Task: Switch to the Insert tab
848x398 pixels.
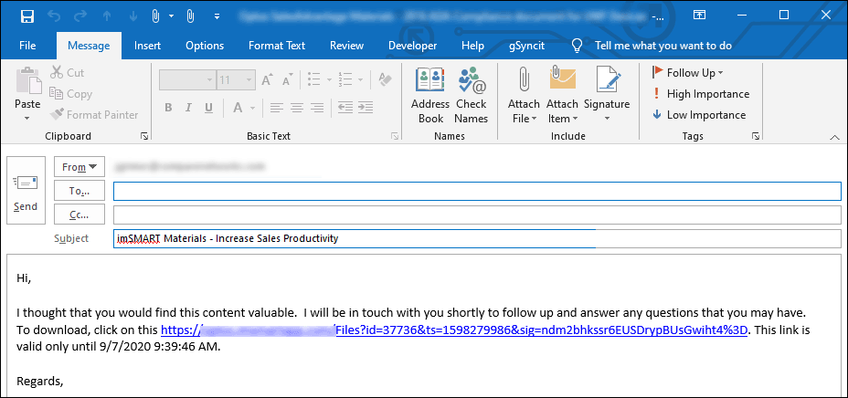Action: tap(148, 46)
